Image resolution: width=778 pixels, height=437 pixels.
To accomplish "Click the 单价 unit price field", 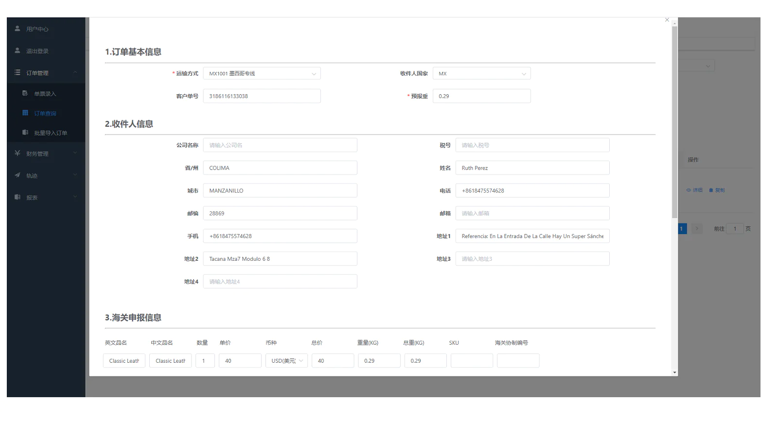I will [240, 361].
